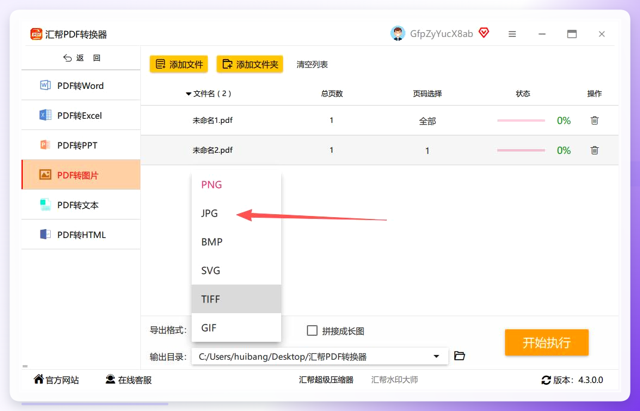
Task: Collapse the 文件名 (2) column arrow
Action: tap(188, 94)
